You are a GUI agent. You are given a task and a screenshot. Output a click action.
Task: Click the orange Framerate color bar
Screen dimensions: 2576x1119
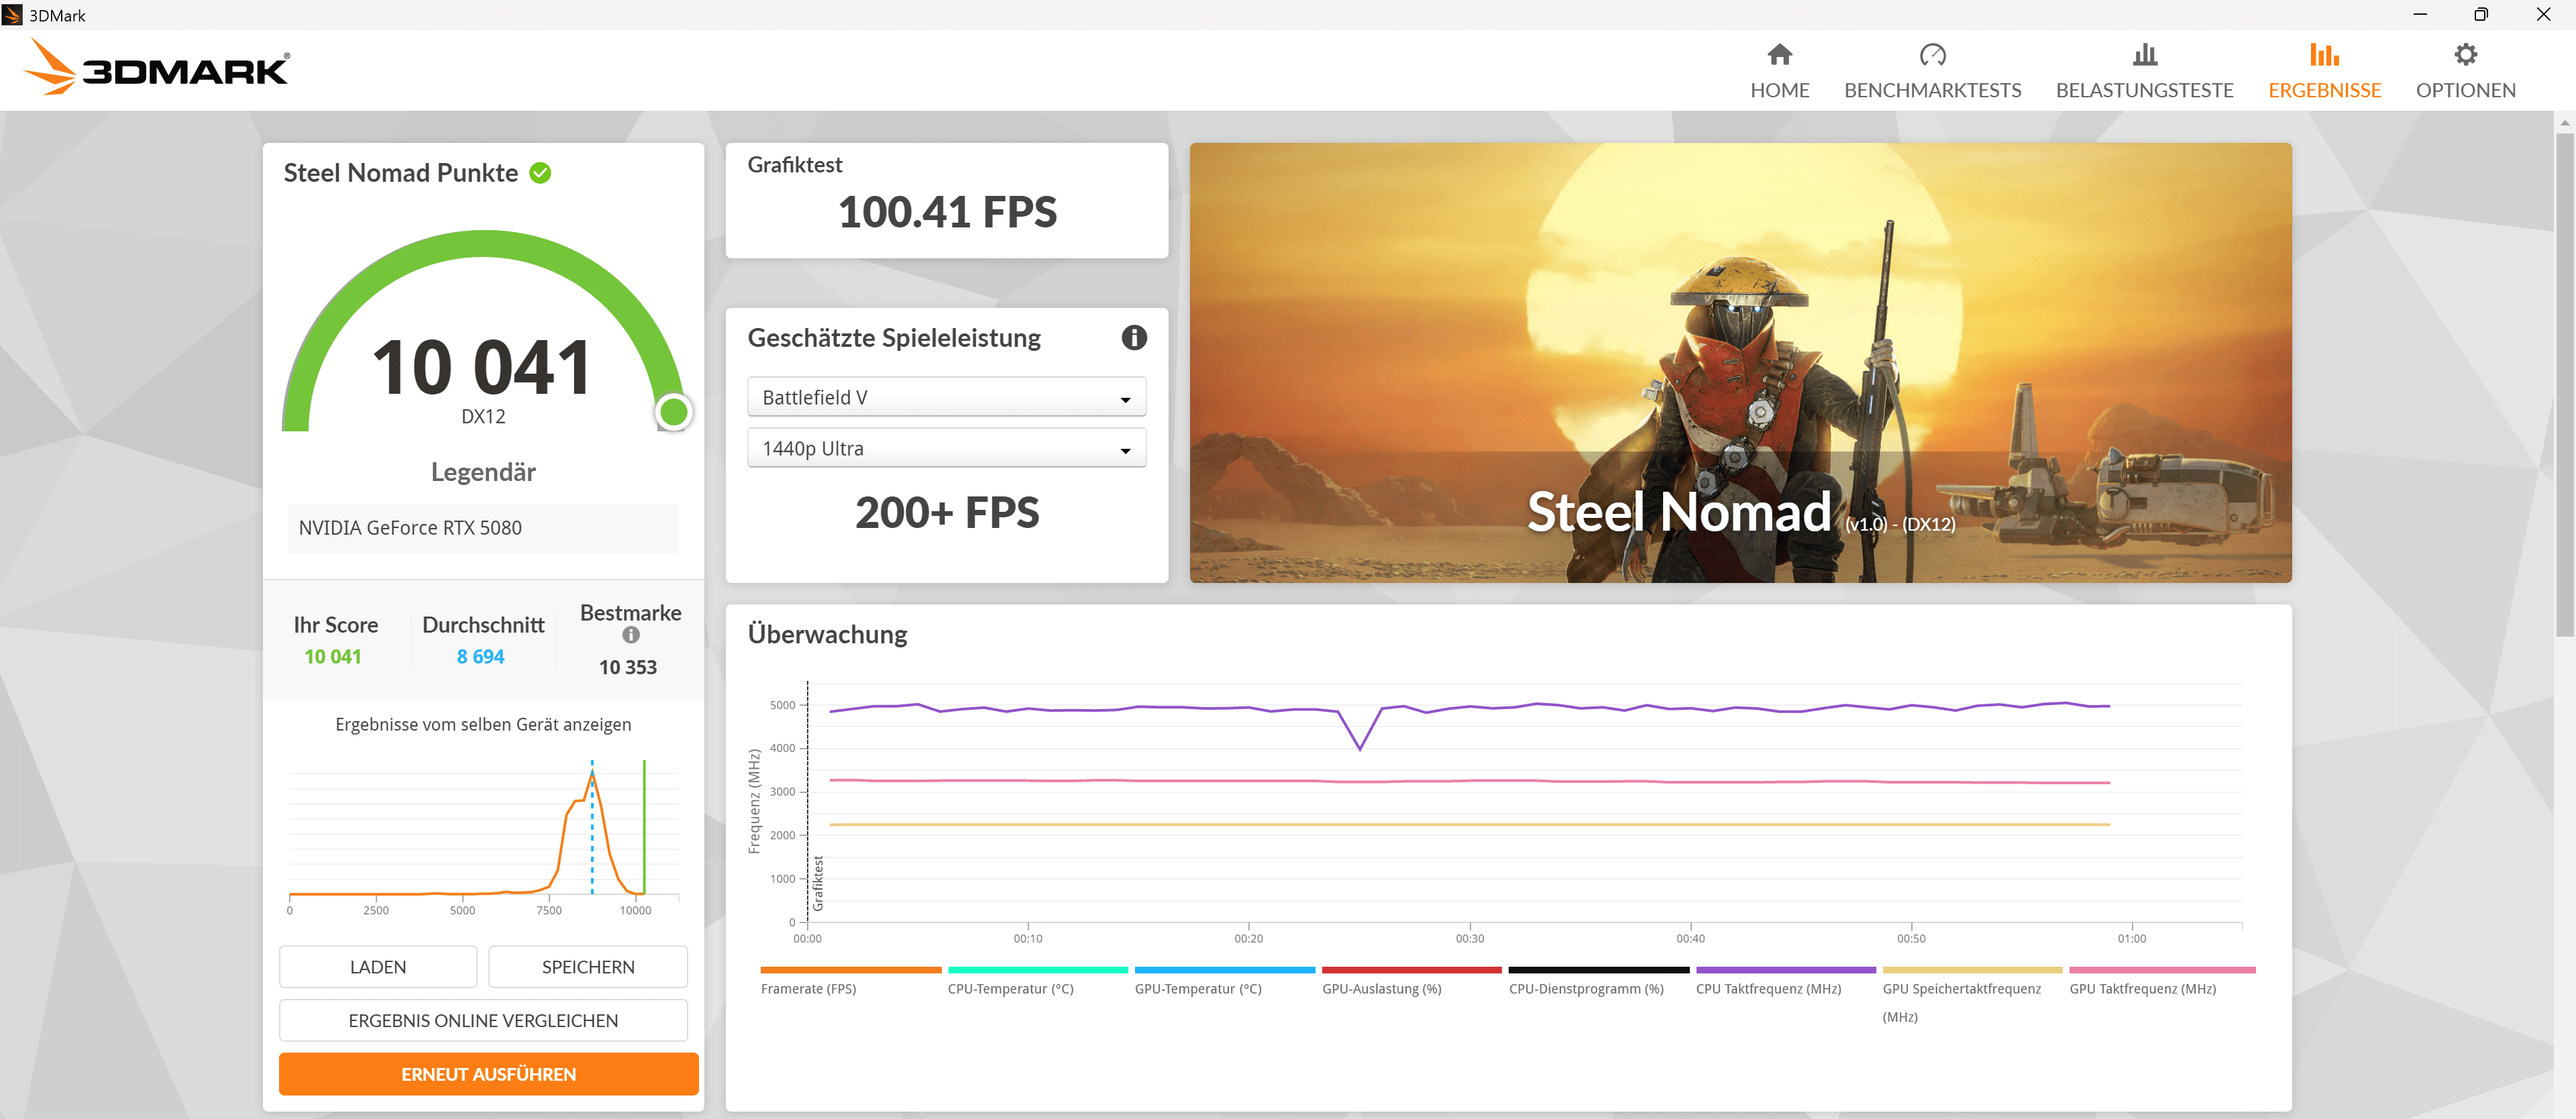click(x=850, y=970)
